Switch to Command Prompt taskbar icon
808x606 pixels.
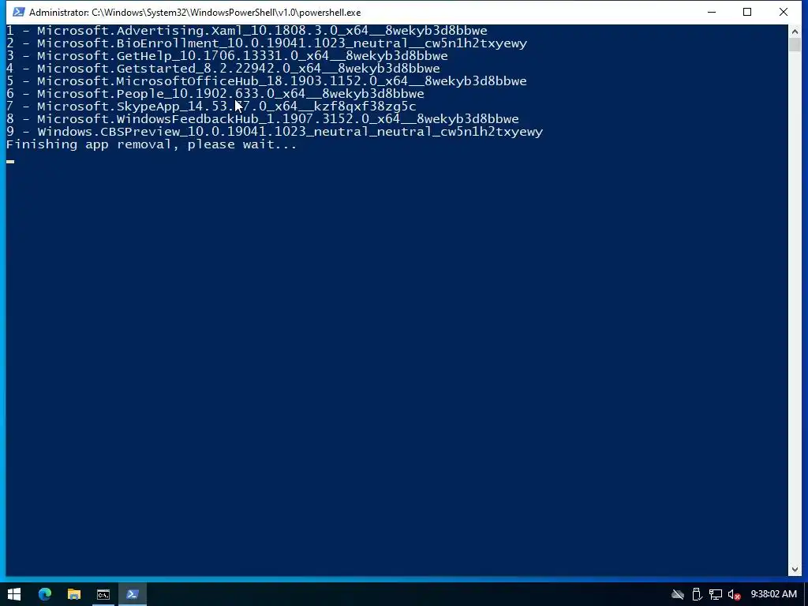click(103, 594)
